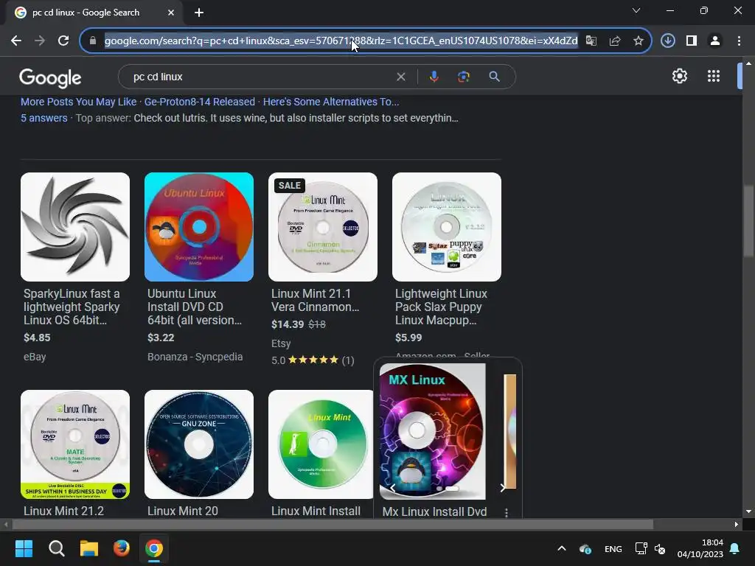The height and width of the screenshot is (566, 755).
Task: Open 'Here's Some Alternatives To...' link
Action: pos(331,102)
